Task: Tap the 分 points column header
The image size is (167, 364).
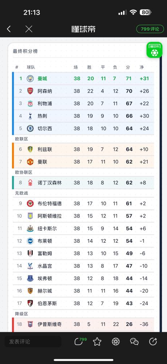Action: [128, 67]
